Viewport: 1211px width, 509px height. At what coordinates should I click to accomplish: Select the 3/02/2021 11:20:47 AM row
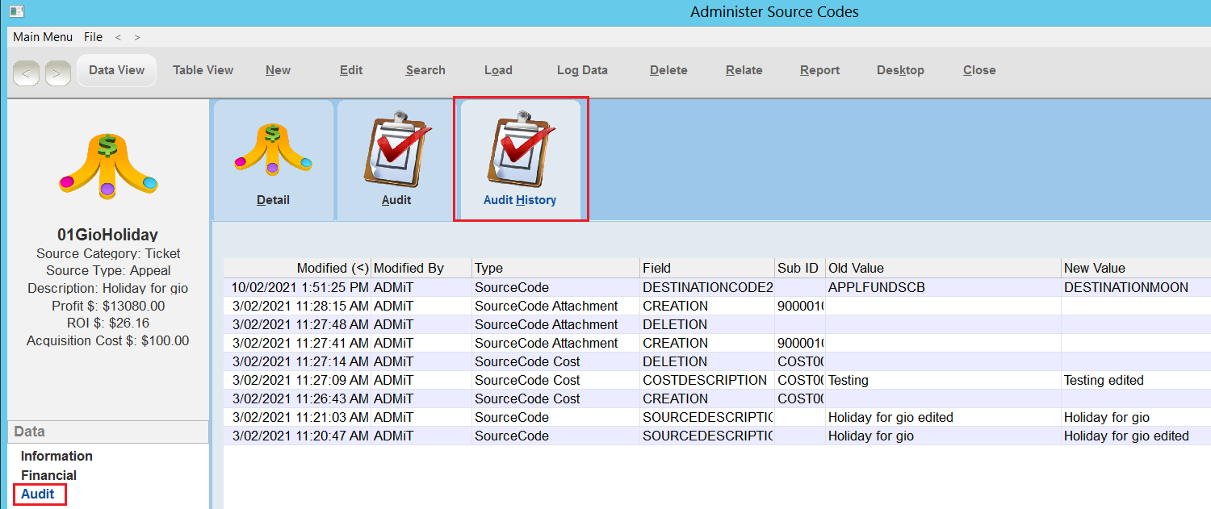click(717, 436)
